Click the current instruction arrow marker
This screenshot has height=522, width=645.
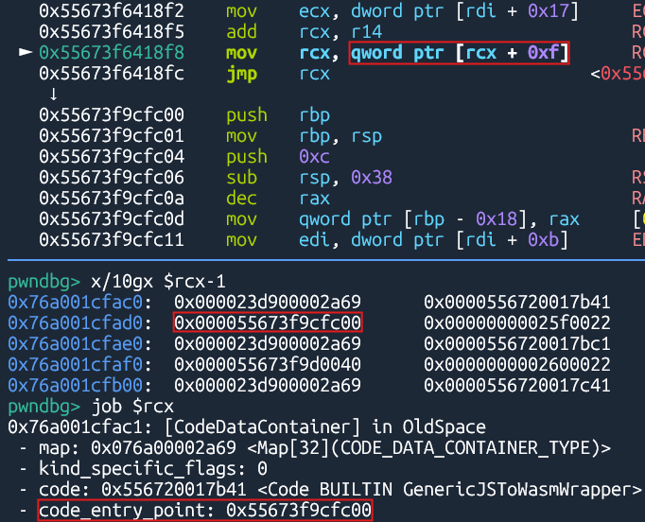pyautogui.click(x=26, y=52)
